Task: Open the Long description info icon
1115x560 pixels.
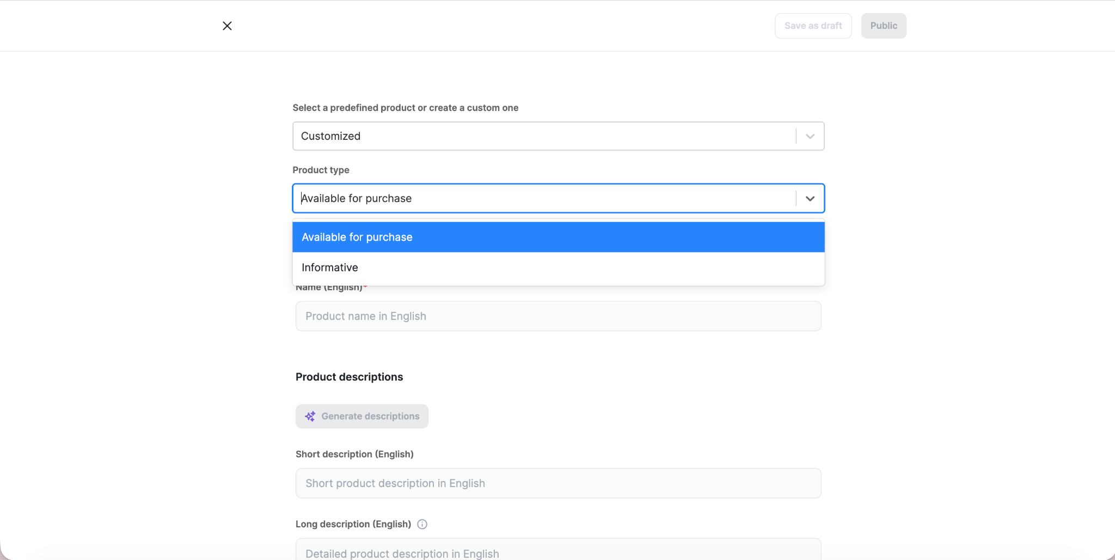Action: click(x=422, y=524)
